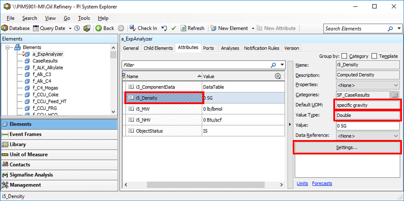Switch to the Child Elements tab
The width and height of the screenshot is (404, 201).
pyautogui.click(x=158, y=48)
